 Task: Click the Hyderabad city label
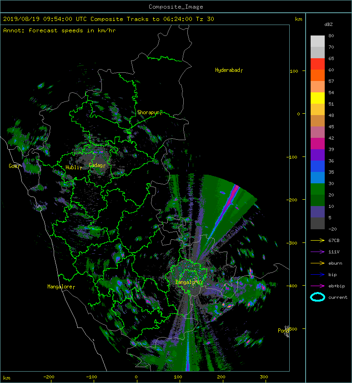[228, 70]
